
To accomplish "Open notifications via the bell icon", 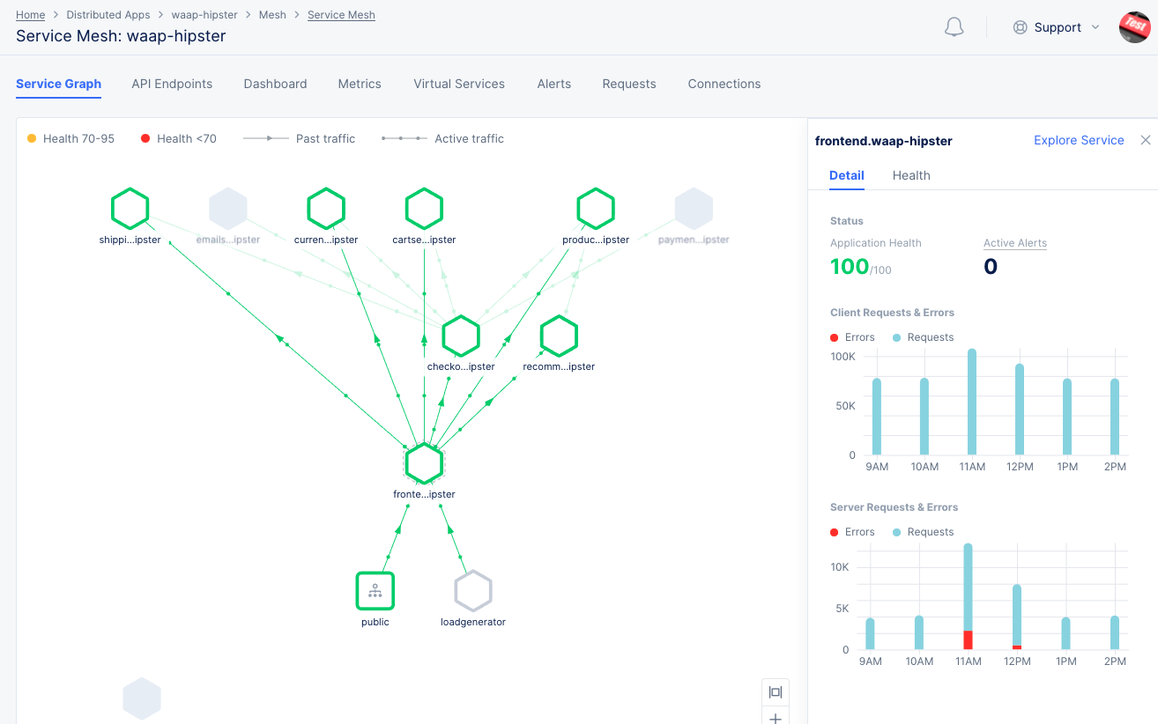I will click(954, 27).
